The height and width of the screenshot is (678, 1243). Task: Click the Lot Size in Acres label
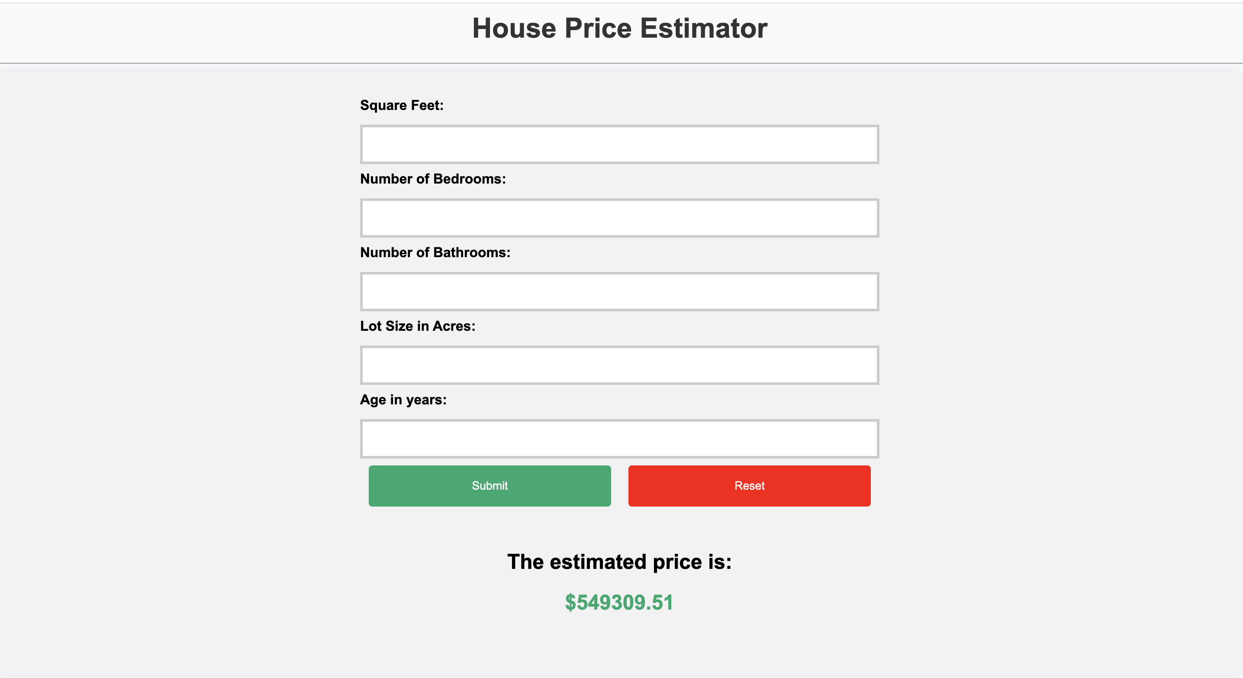[417, 326]
